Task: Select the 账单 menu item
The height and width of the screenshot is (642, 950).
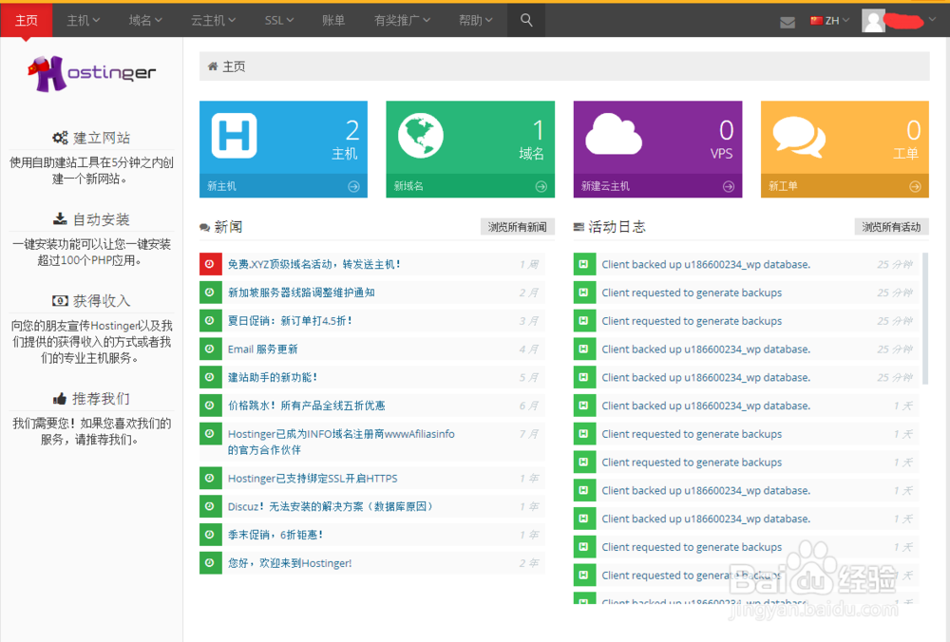Action: (x=333, y=19)
